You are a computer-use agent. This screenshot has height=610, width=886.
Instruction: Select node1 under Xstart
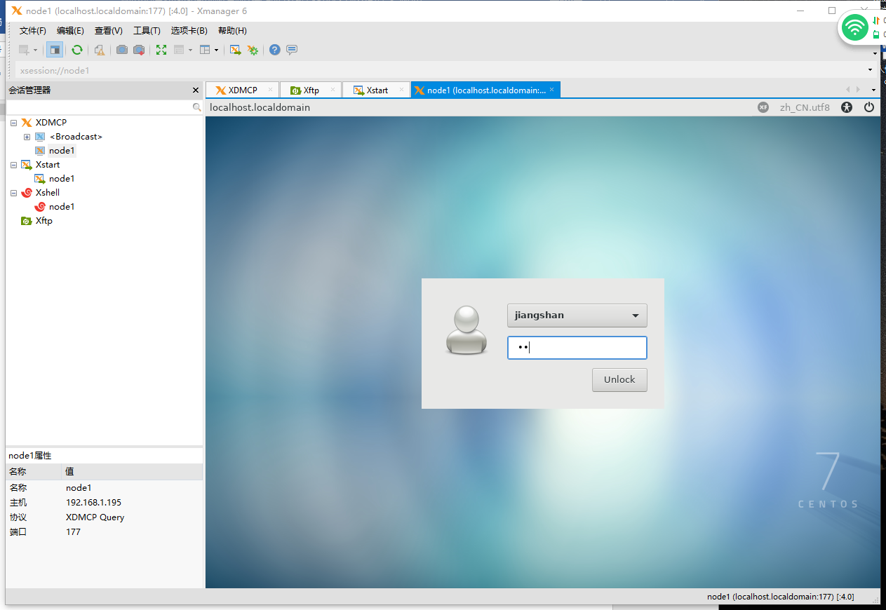click(x=62, y=179)
